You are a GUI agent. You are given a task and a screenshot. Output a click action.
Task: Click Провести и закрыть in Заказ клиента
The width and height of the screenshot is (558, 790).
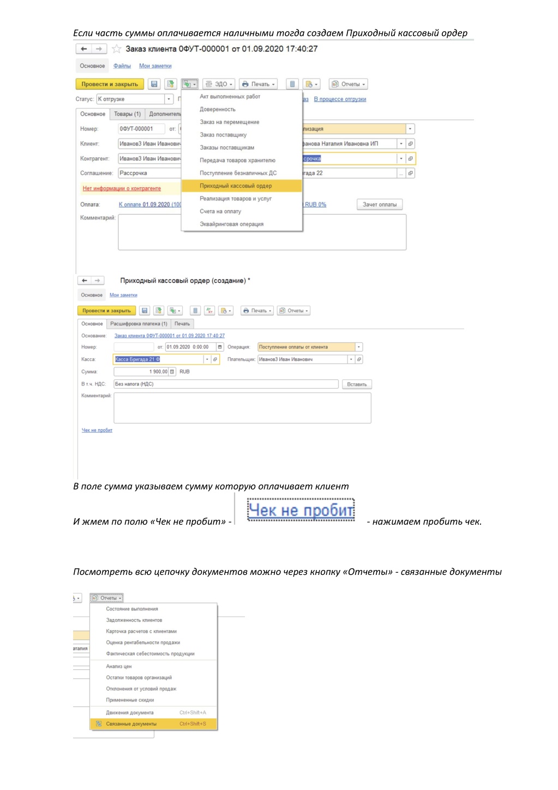[x=110, y=84]
